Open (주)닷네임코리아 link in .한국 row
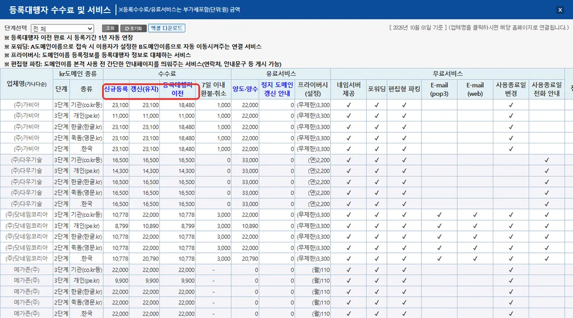 pos(27,259)
